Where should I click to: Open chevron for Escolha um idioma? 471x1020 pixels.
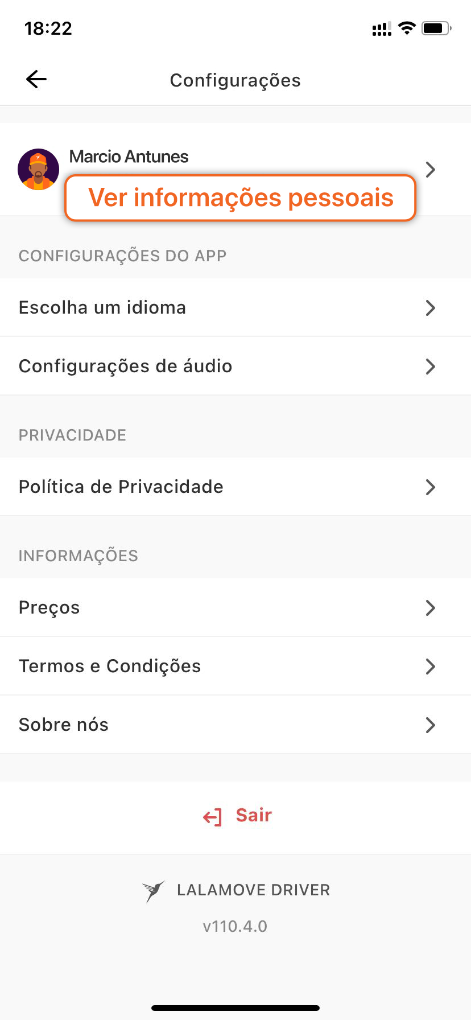(x=431, y=308)
